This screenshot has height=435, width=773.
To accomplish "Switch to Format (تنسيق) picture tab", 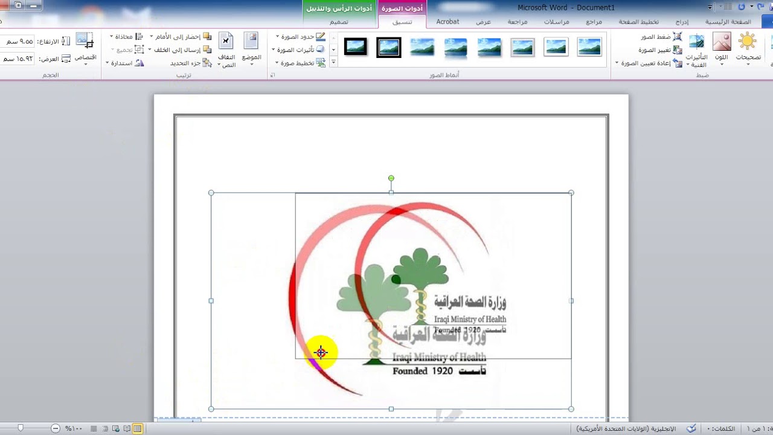I will point(402,22).
